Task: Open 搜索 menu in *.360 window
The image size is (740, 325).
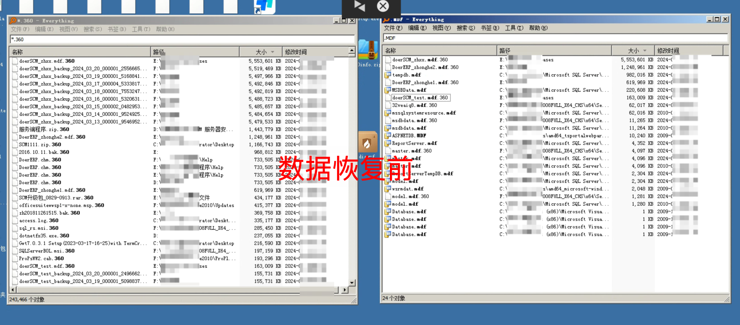Action: (x=93, y=29)
